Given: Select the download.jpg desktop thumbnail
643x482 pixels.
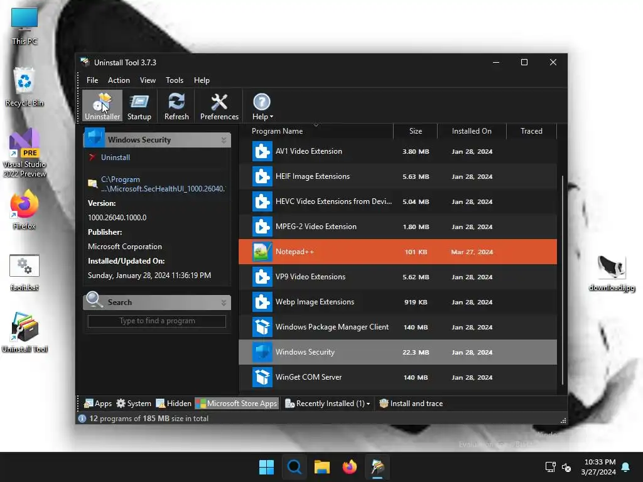Looking at the screenshot, I should [612, 274].
